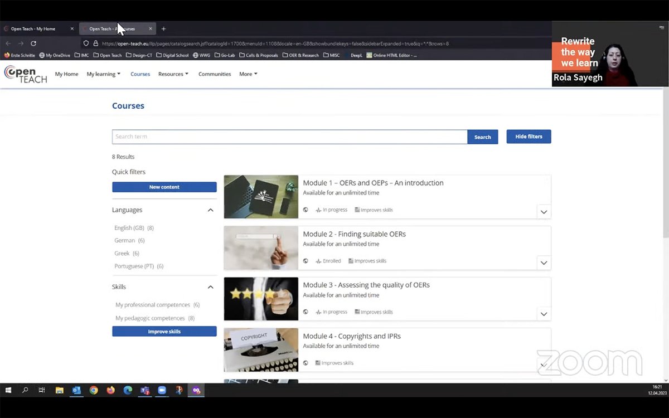Expand Module 1 details chevron

click(544, 212)
